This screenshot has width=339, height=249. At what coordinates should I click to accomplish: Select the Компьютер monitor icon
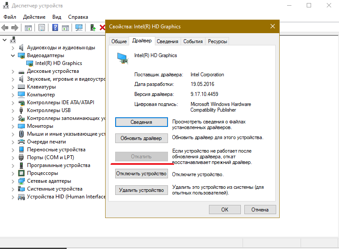21,95
